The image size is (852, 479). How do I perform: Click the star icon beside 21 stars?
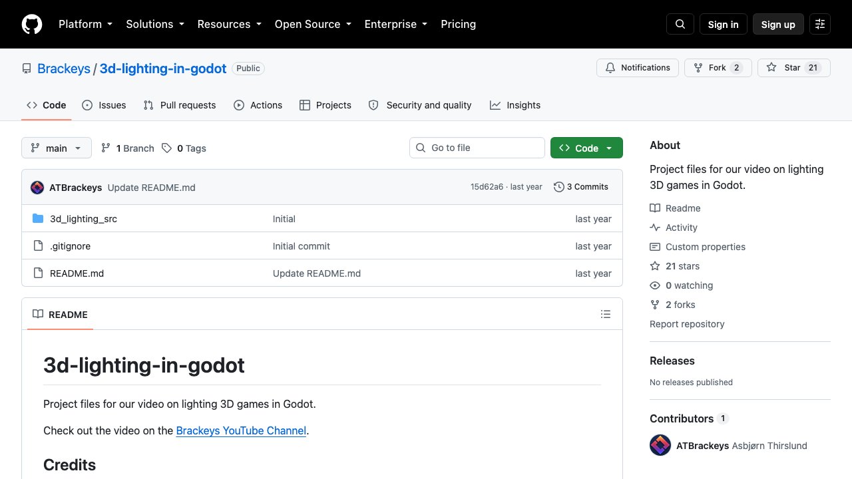click(655, 266)
